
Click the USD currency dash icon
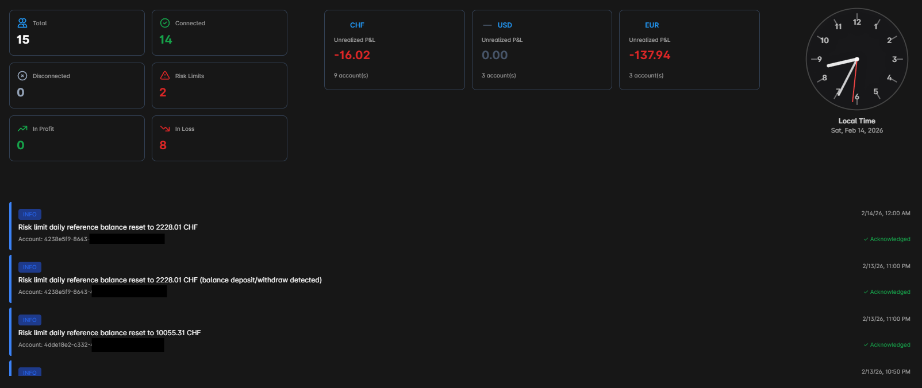[487, 25]
